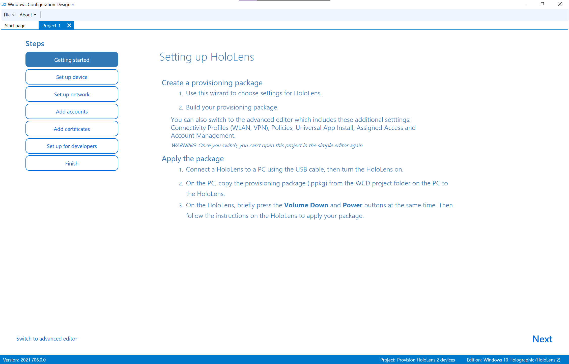This screenshot has width=569, height=364.
Task: Open the File menu
Action: click(x=8, y=15)
